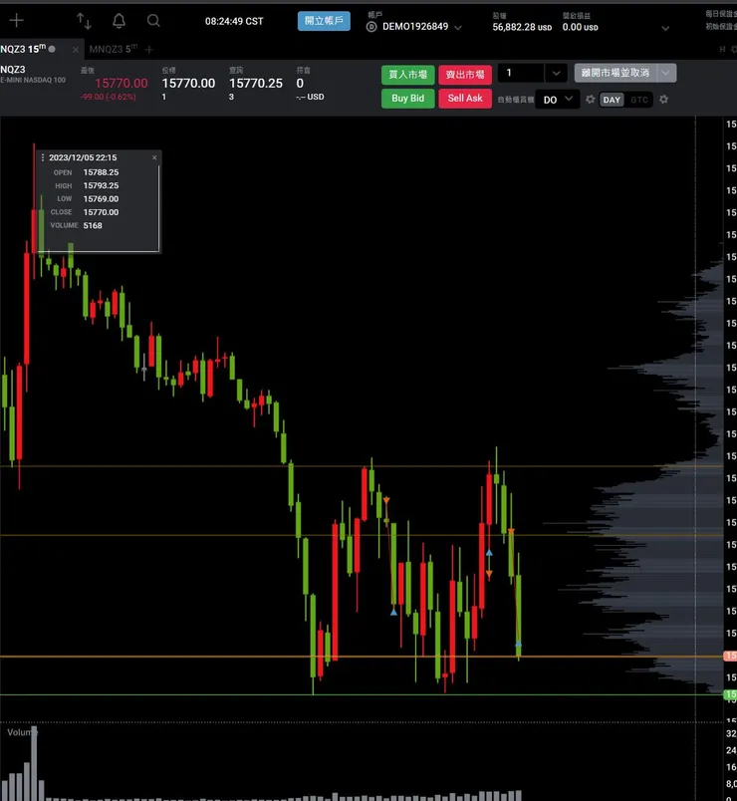The height and width of the screenshot is (801, 737).
Task: Click the order quantity field showing 1
Action: click(x=521, y=73)
